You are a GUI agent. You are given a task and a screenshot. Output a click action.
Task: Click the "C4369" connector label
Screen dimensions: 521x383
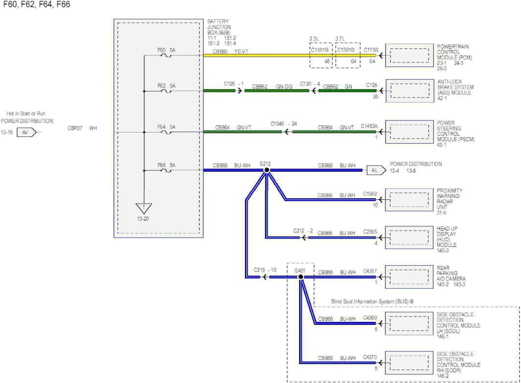(370, 318)
